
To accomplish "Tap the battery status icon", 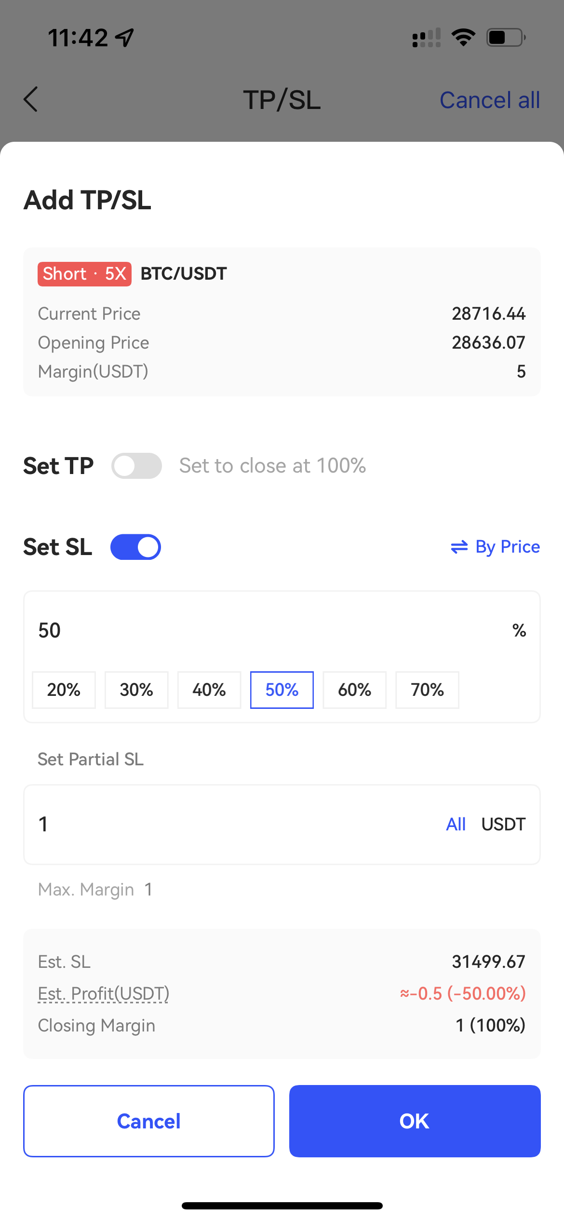I will [506, 38].
